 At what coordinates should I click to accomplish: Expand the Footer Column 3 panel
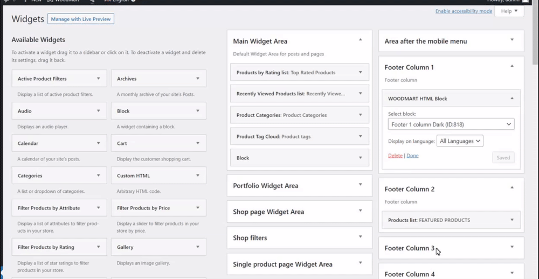click(x=512, y=248)
